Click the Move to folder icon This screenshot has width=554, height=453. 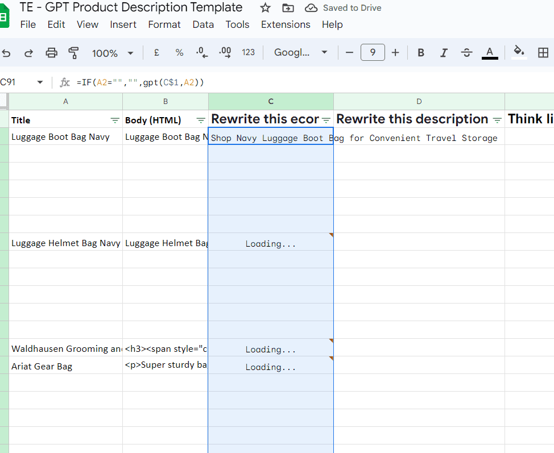288,8
